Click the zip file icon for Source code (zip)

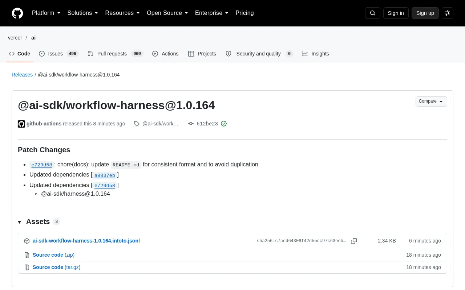point(27,255)
